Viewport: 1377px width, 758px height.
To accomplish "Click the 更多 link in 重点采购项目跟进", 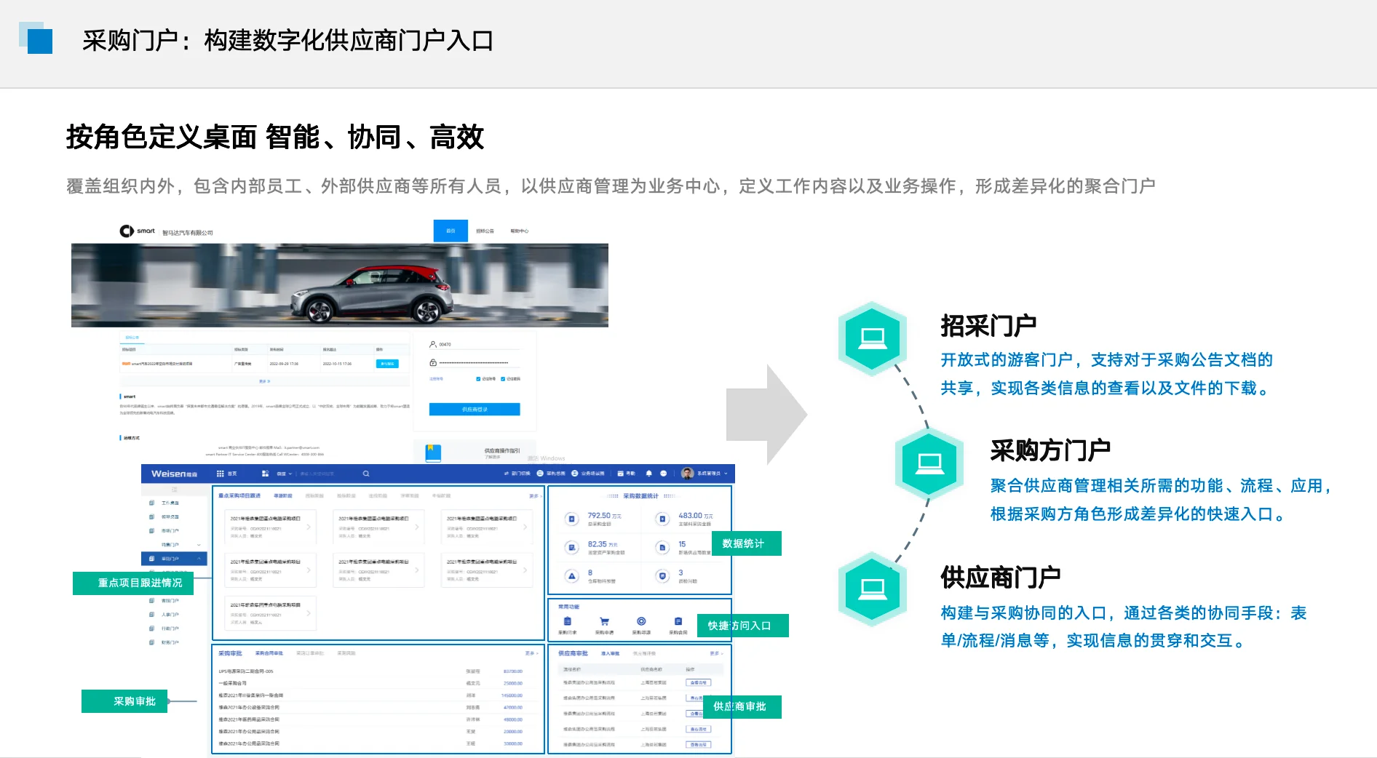I will pyautogui.click(x=535, y=496).
